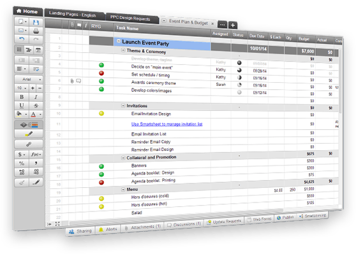Open the text color picker

[x=36, y=114]
